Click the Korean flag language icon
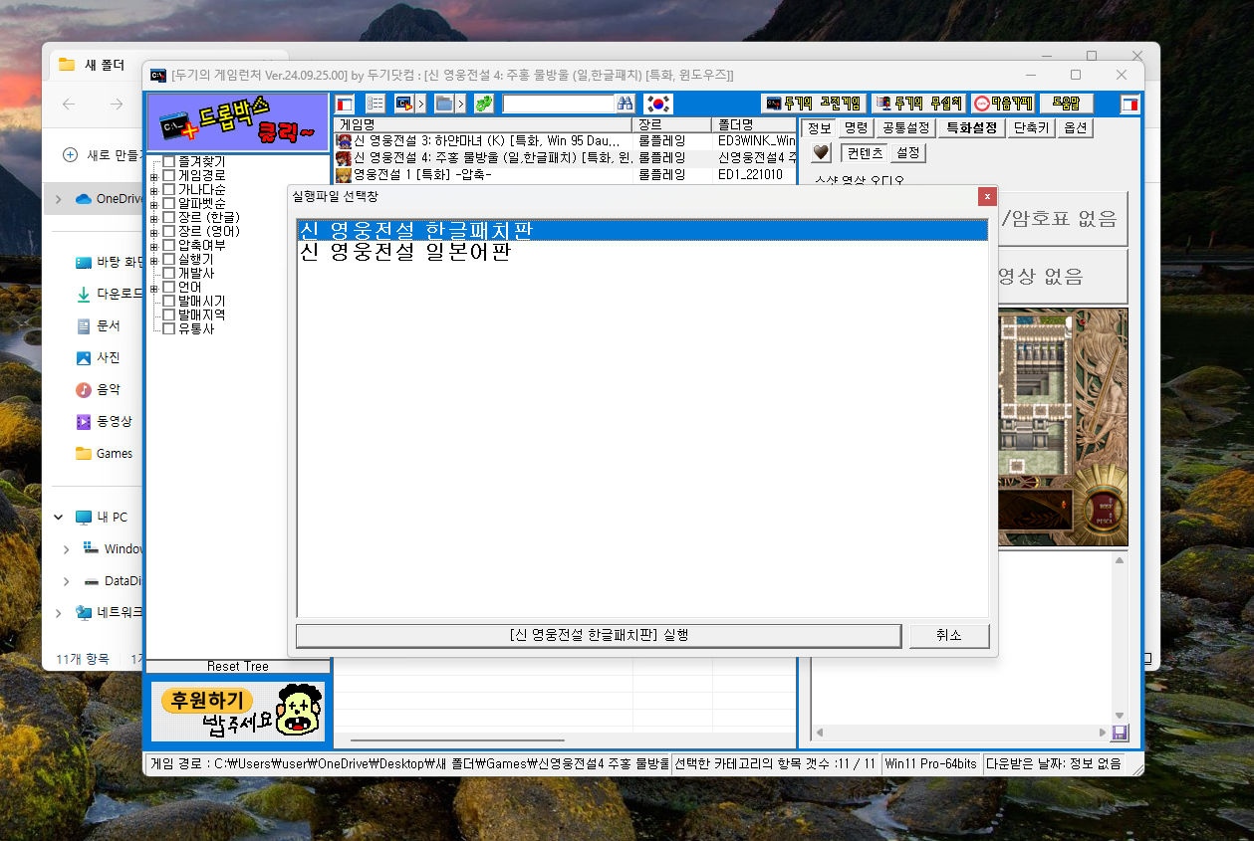This screenshot has width=1254, height=841. click(x=657, y=104)
